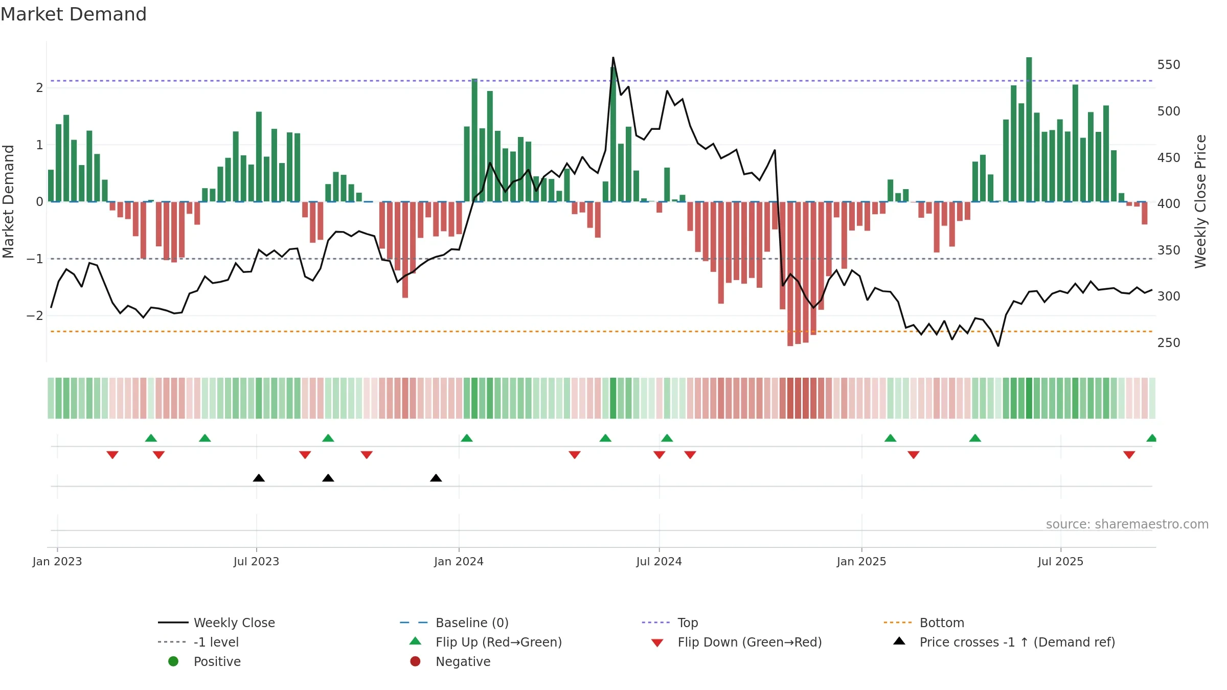Viewport: 1227px width, 690px height.
Task: Click the Jul 2025 axis label
Action: point(1061,562)
